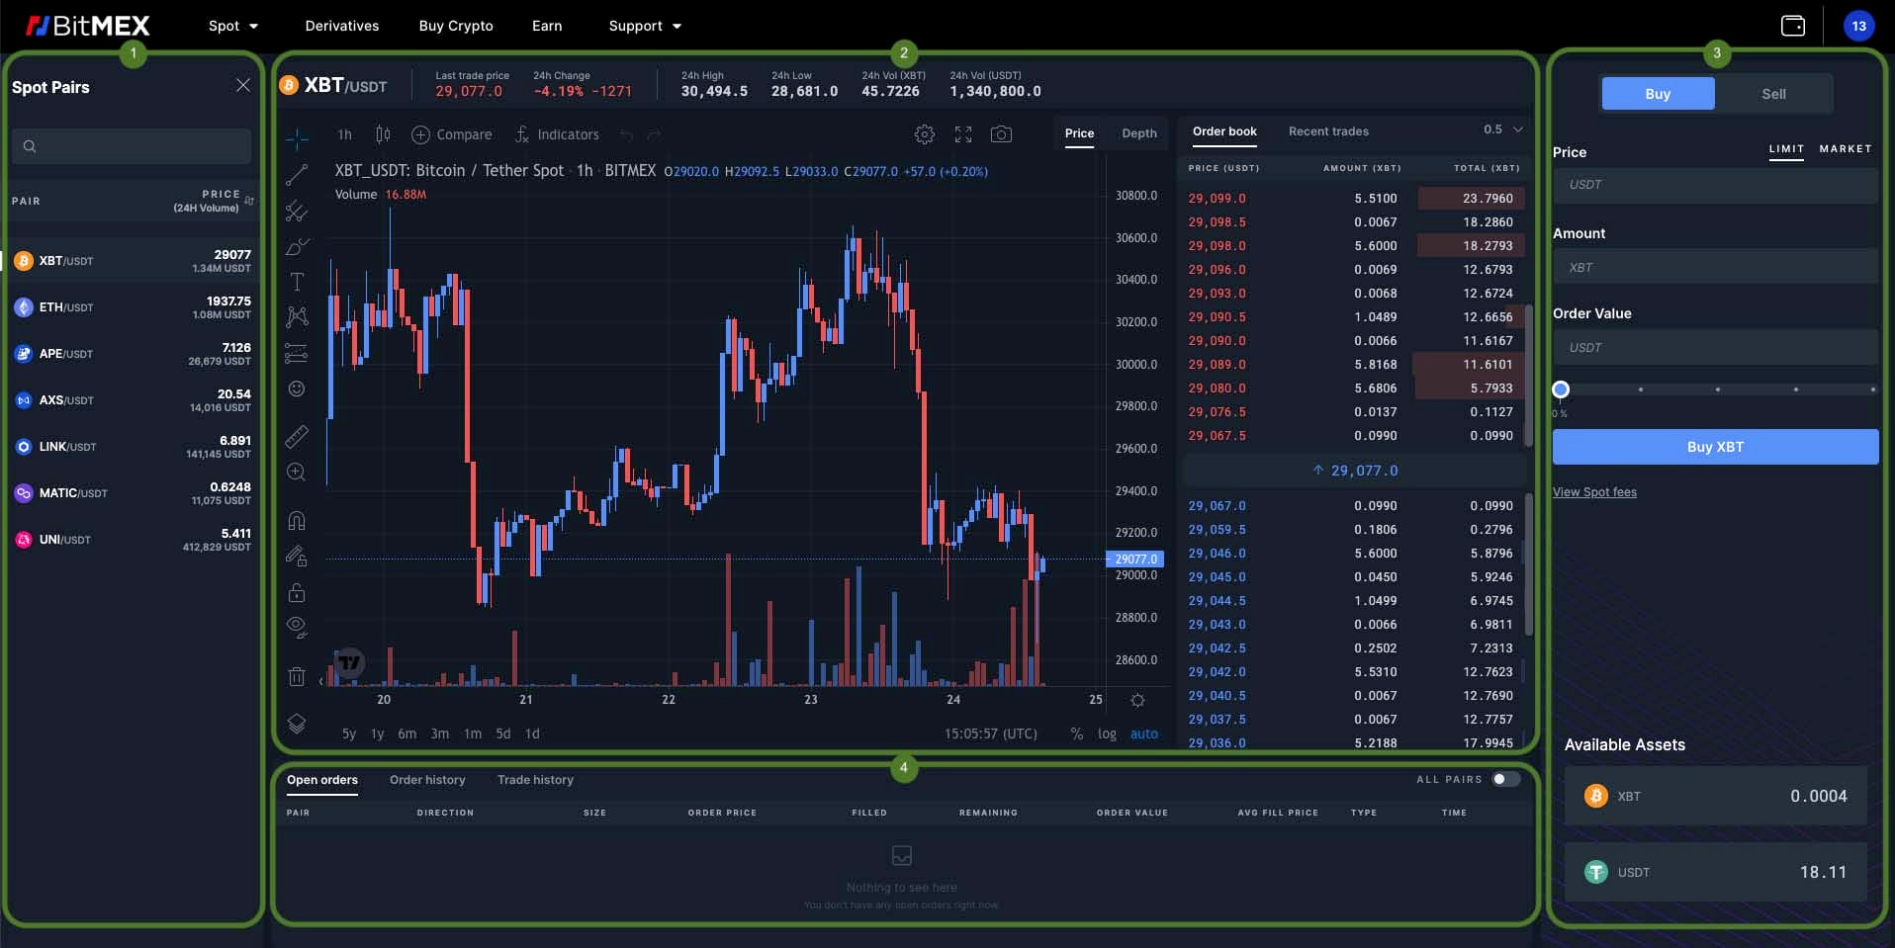Set chart range to 1d
Screen dimensions: 1895x948
(532, 733)
